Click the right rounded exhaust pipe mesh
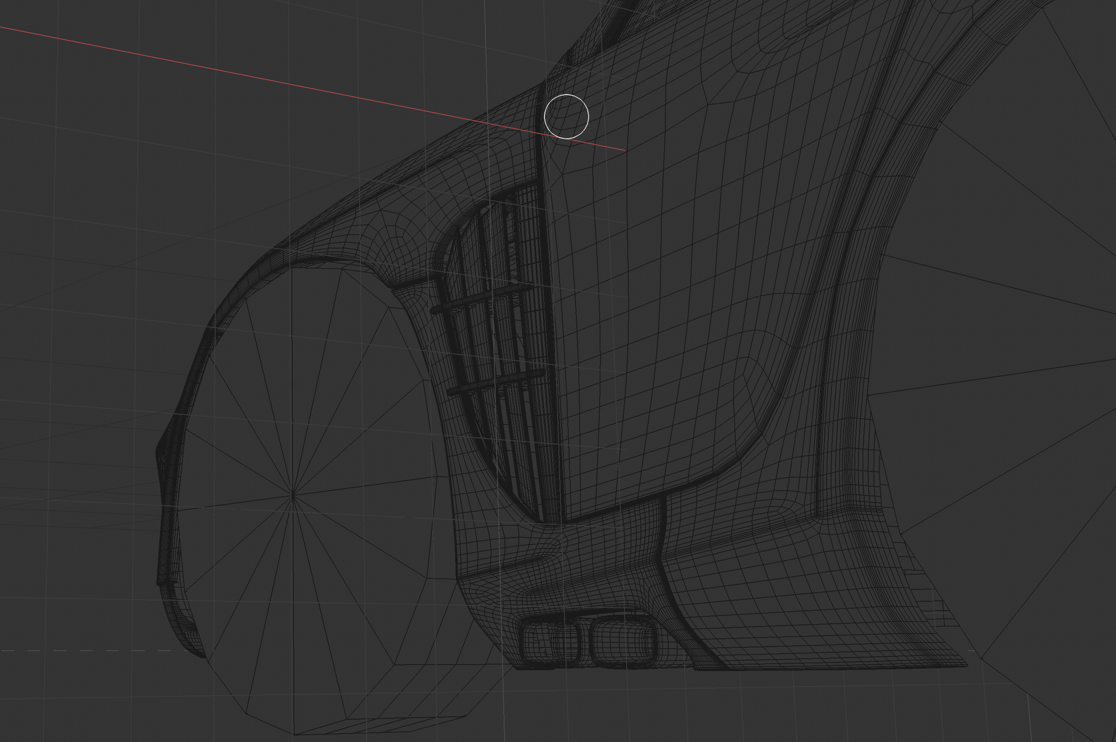This screenshot has width=1116, height=742. 624,642
